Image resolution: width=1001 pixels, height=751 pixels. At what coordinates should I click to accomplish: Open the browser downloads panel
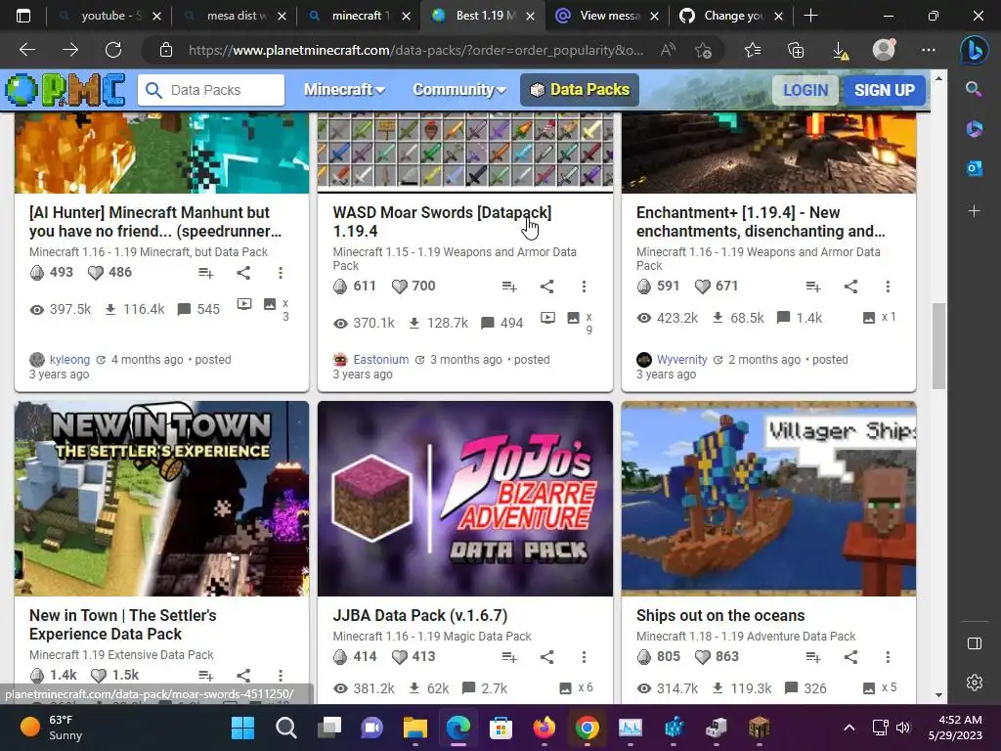coord(840,50)
